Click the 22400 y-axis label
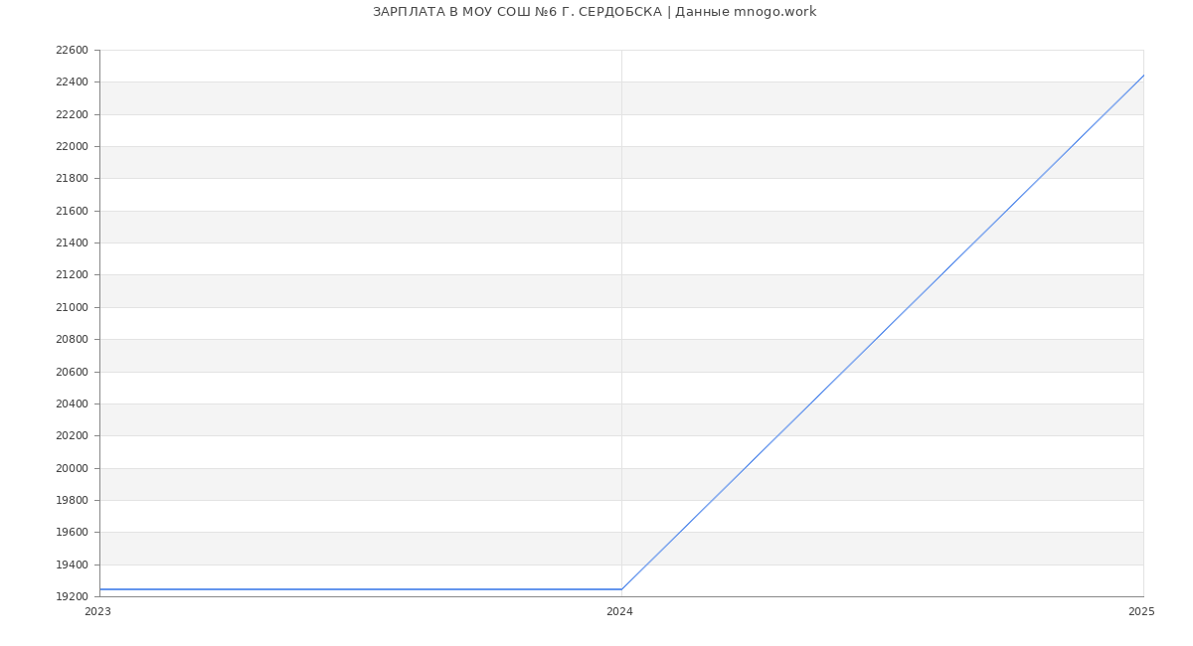The width and height of the screenshot is (1193, 646). (72, 82)
